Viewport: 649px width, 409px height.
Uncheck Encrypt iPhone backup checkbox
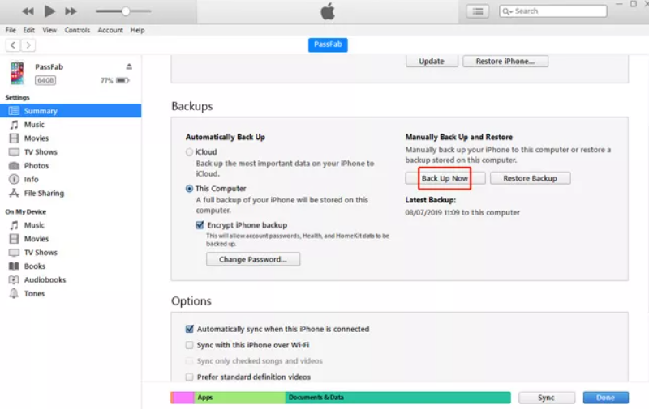click(200, 225)
